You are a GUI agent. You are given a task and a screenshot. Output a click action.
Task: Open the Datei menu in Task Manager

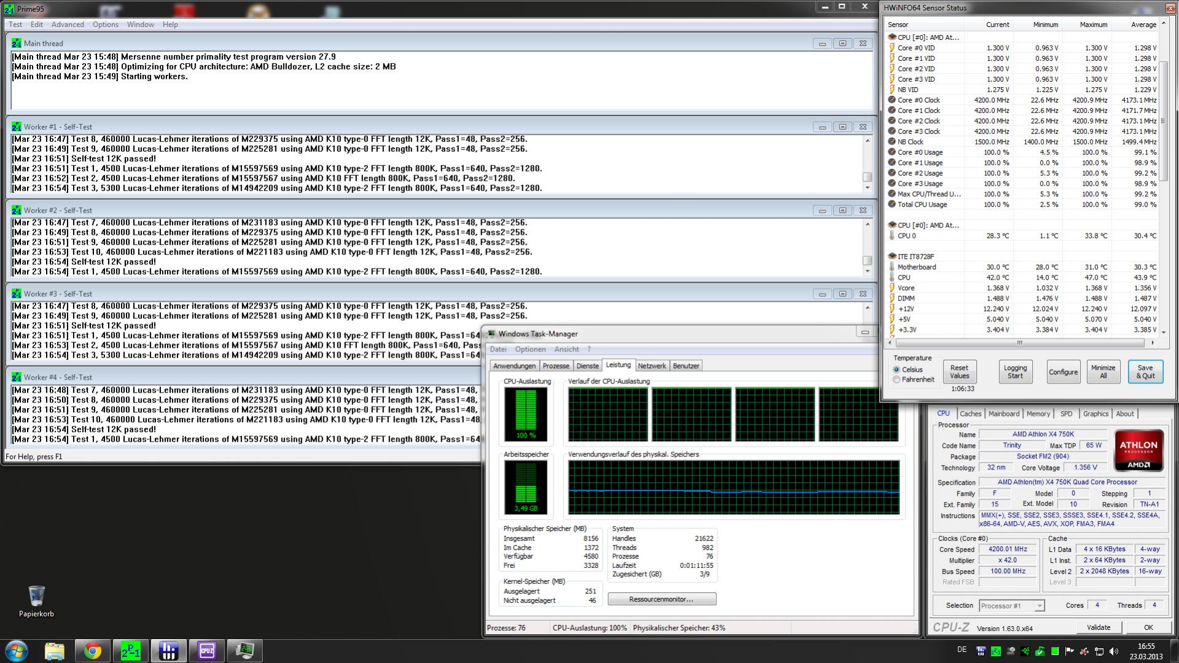pos(498,349)
